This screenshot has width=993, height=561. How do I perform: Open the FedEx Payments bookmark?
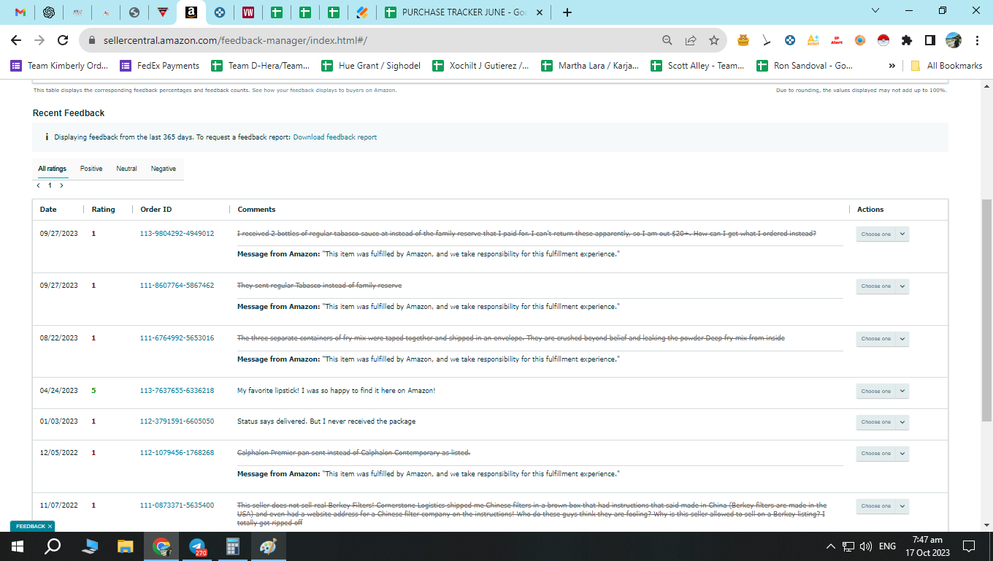point(160,66)
